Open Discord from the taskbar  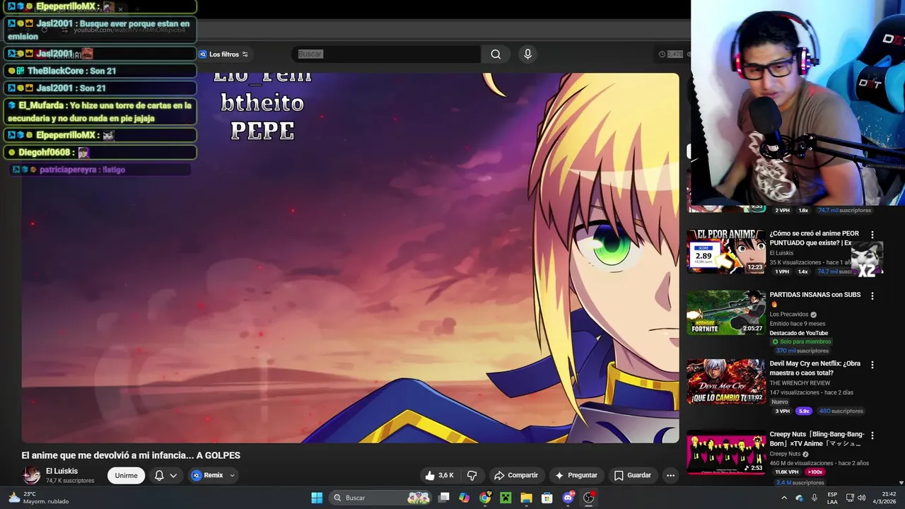tap(568, 498)
